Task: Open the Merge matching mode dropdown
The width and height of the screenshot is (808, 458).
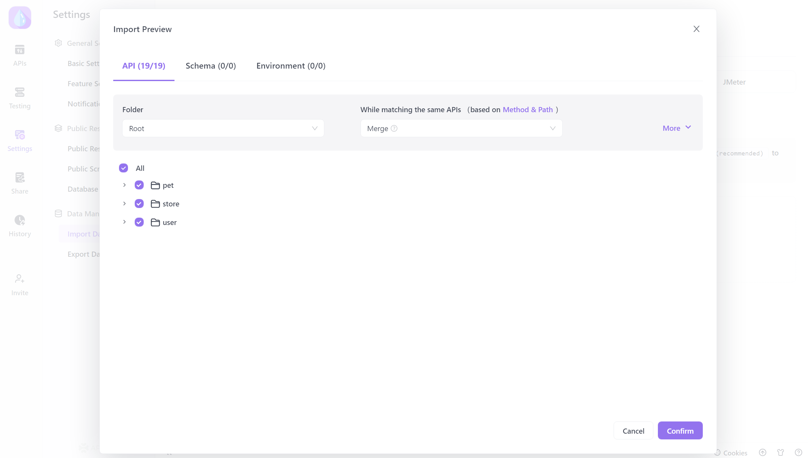Action: [461, 128]
